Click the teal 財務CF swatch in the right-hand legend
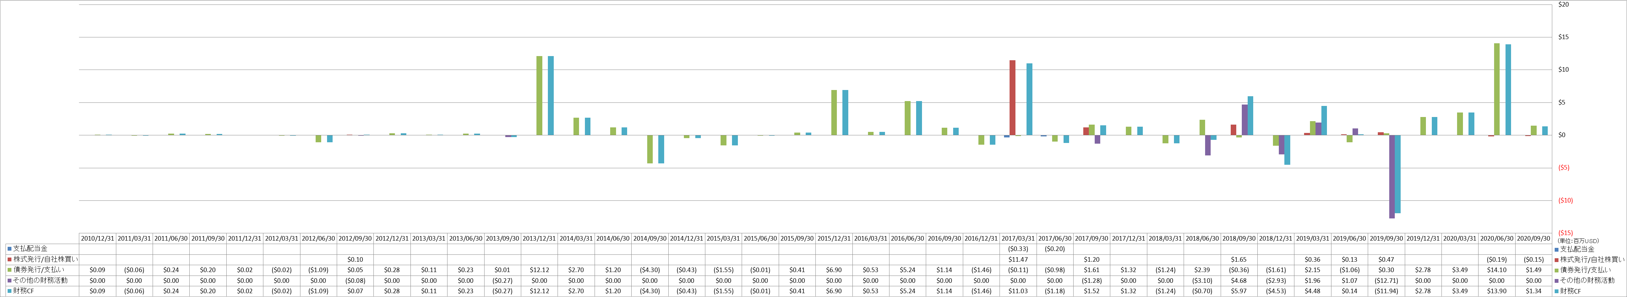 coord(1556,291)
